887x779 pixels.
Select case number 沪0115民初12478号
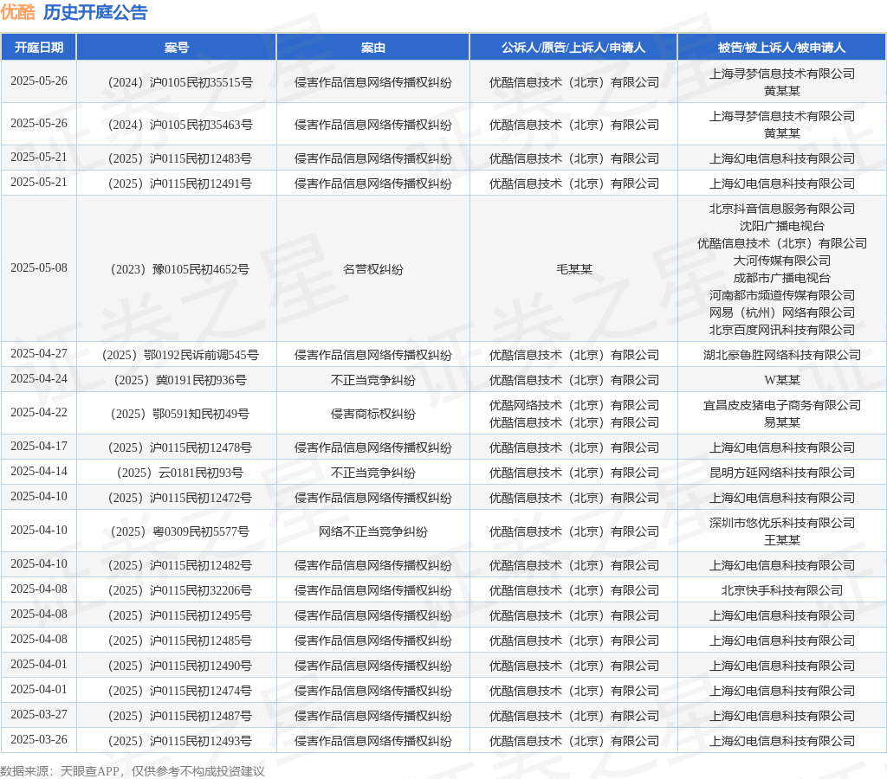[180, 447]
